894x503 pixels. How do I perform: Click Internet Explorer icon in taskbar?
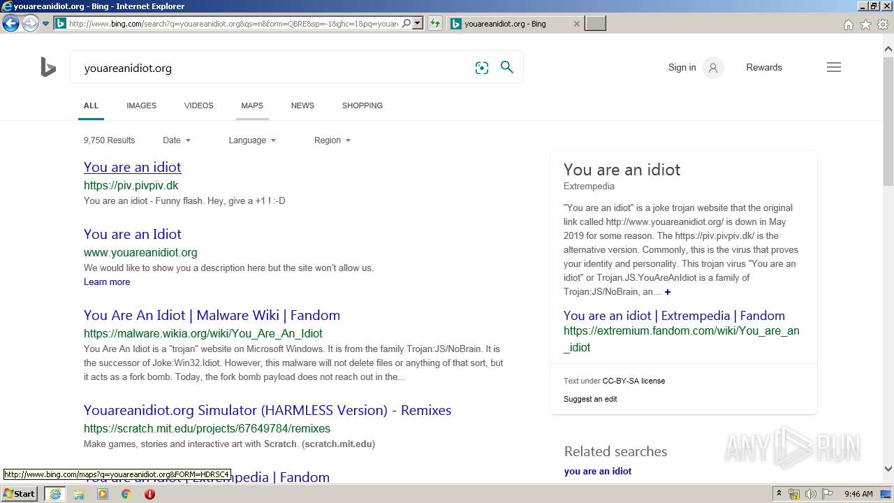(54, 494)
